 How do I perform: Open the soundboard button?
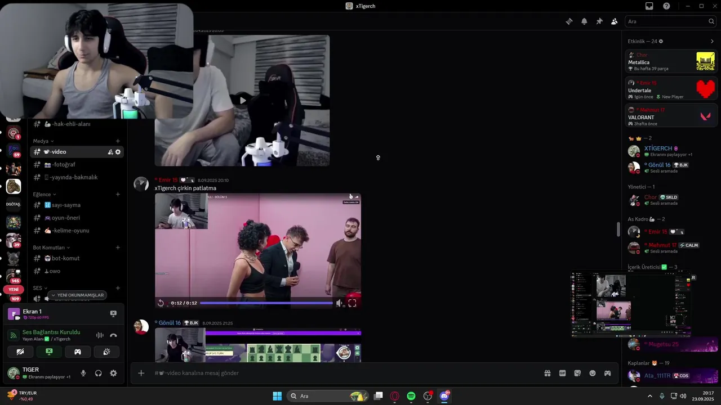point(106,352)
